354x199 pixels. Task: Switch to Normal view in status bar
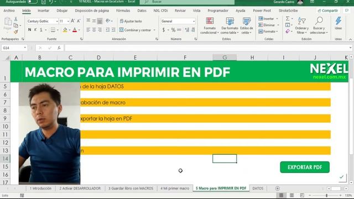[x=281, y=195]
